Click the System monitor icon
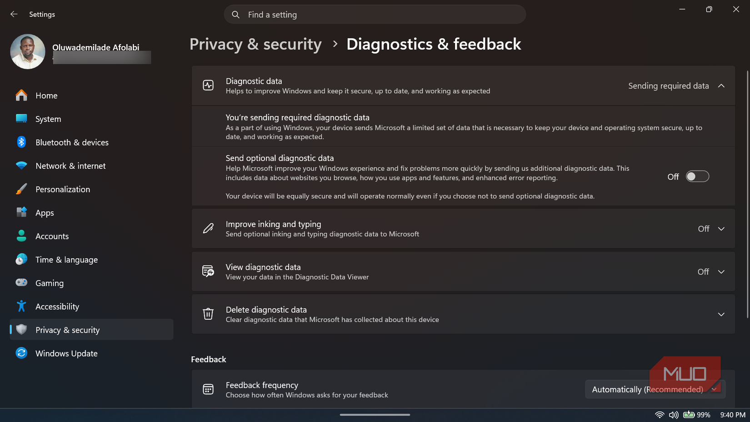 tap(21, 119)
